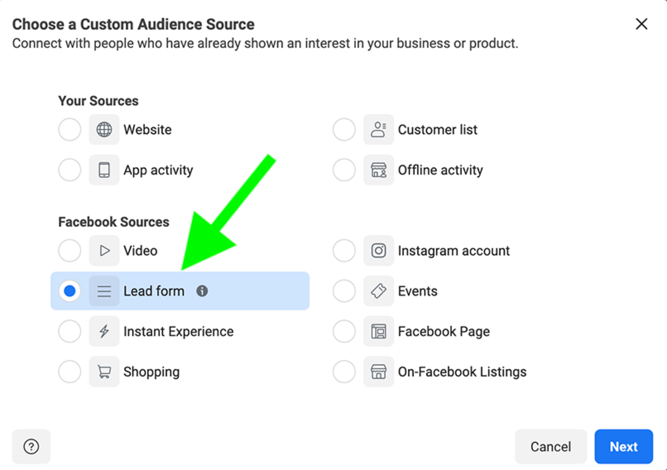Click the phone App activity icon

click(x=104, y=170)
